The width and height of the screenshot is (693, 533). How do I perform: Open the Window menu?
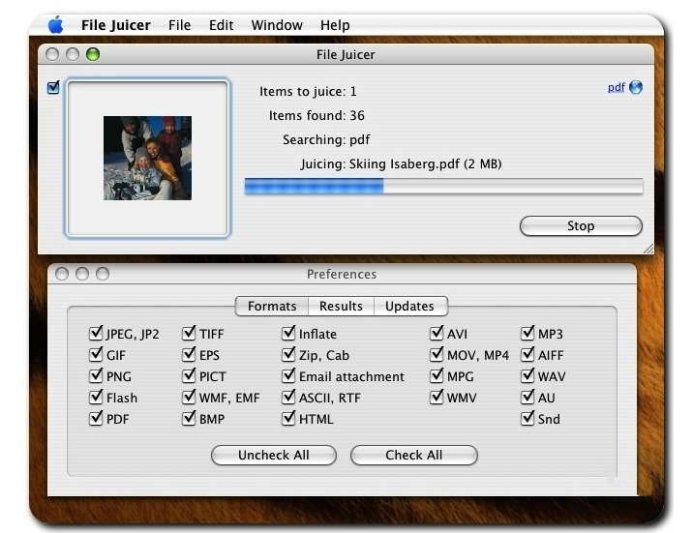click(277, 25)
